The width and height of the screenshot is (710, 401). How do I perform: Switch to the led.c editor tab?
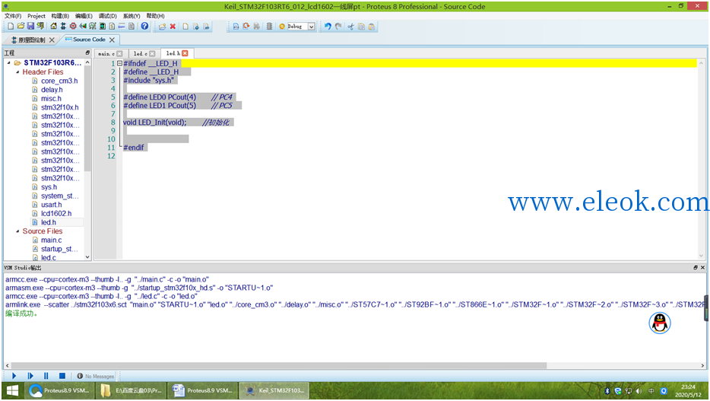click(x=141, y=53)
